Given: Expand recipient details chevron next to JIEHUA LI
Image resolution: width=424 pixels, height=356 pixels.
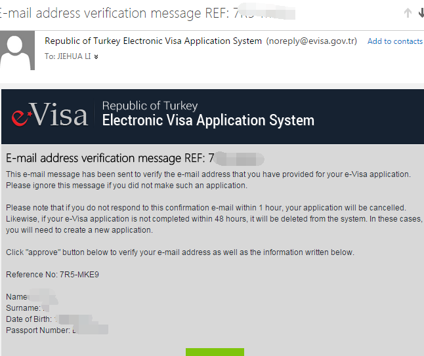Looking at the screenshot, I should (96, 57).
